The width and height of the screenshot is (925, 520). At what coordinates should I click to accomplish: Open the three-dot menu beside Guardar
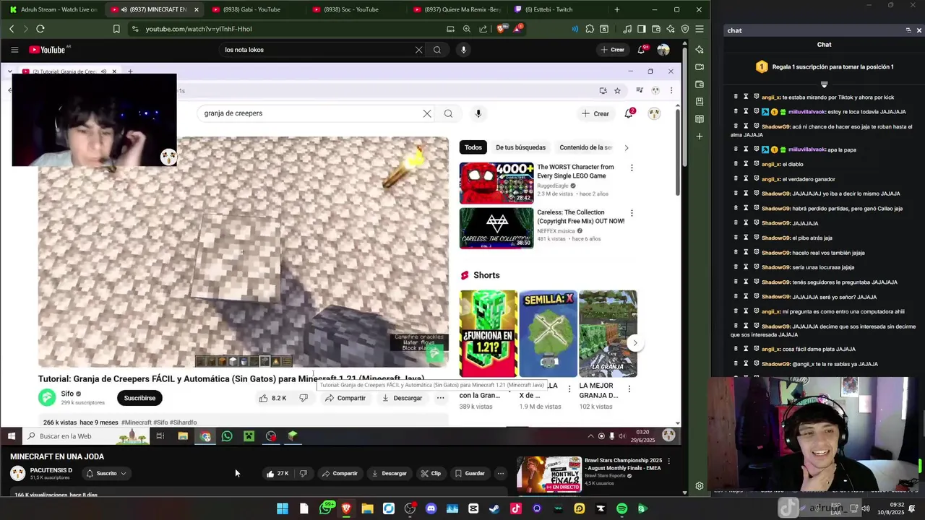point(501,474)
